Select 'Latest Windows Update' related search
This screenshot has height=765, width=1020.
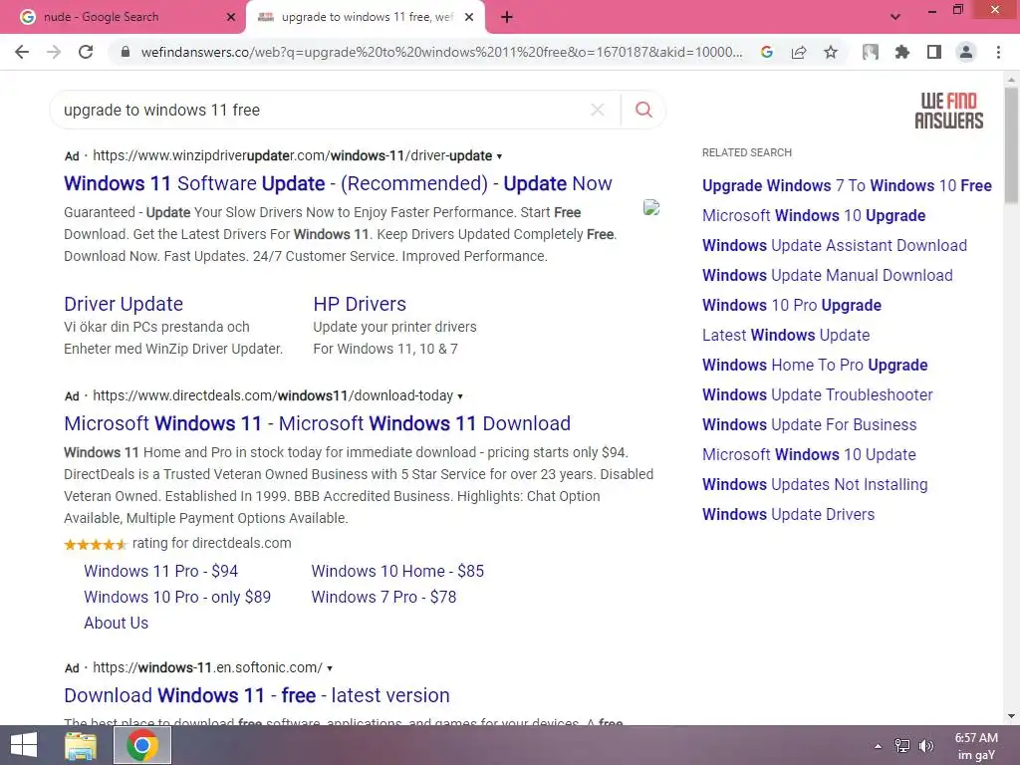[x=786, y=335]
